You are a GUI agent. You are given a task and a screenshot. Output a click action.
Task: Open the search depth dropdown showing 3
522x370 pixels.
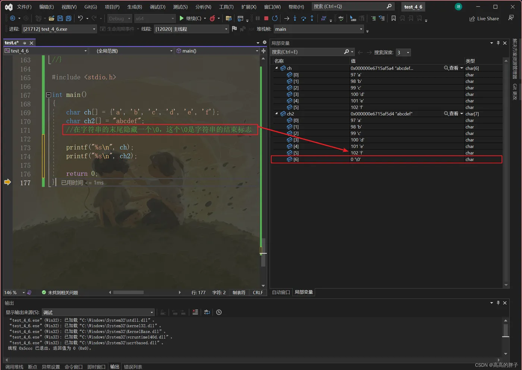[x=403, y=52]
